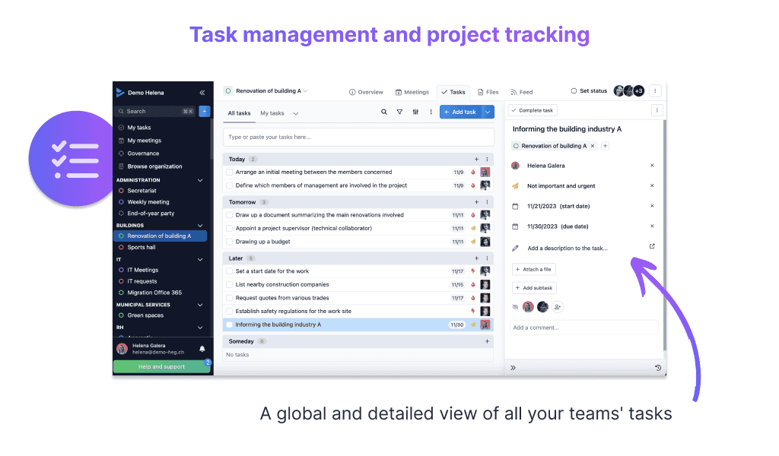Click the Add a comment field
The height and width of the screenshot is (456, 779).
583,328
